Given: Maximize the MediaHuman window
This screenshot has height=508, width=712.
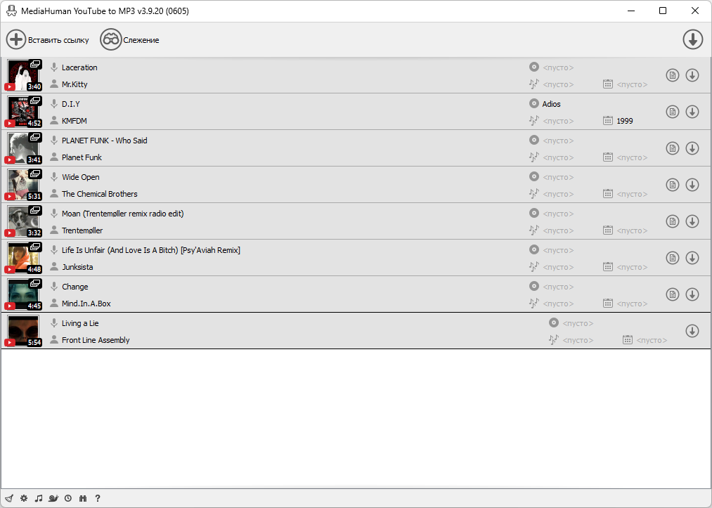Looking at the screenshot, I should coord(663,11).
